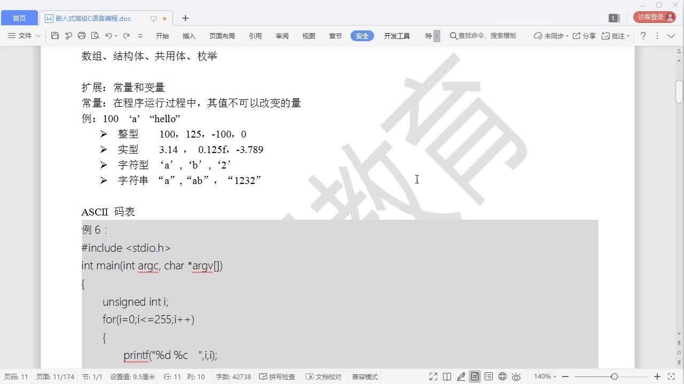Viewport: 684px width, 384px height.
Task: Click the zoom in plus button
Action: pyautogui.click(x=657, y=377)
